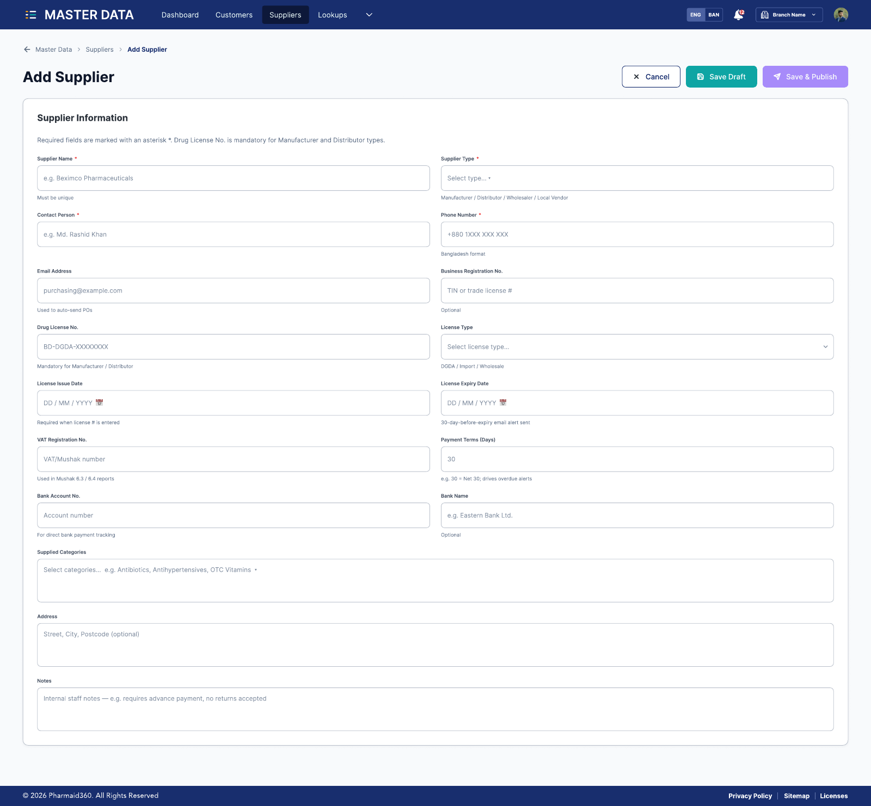
Task: Expand the navigation overflow chevron
Action: [x=369, y=15]
